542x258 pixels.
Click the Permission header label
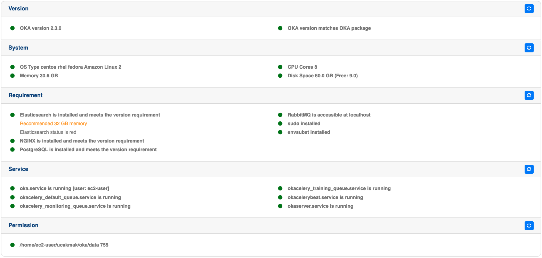point(23,225)
